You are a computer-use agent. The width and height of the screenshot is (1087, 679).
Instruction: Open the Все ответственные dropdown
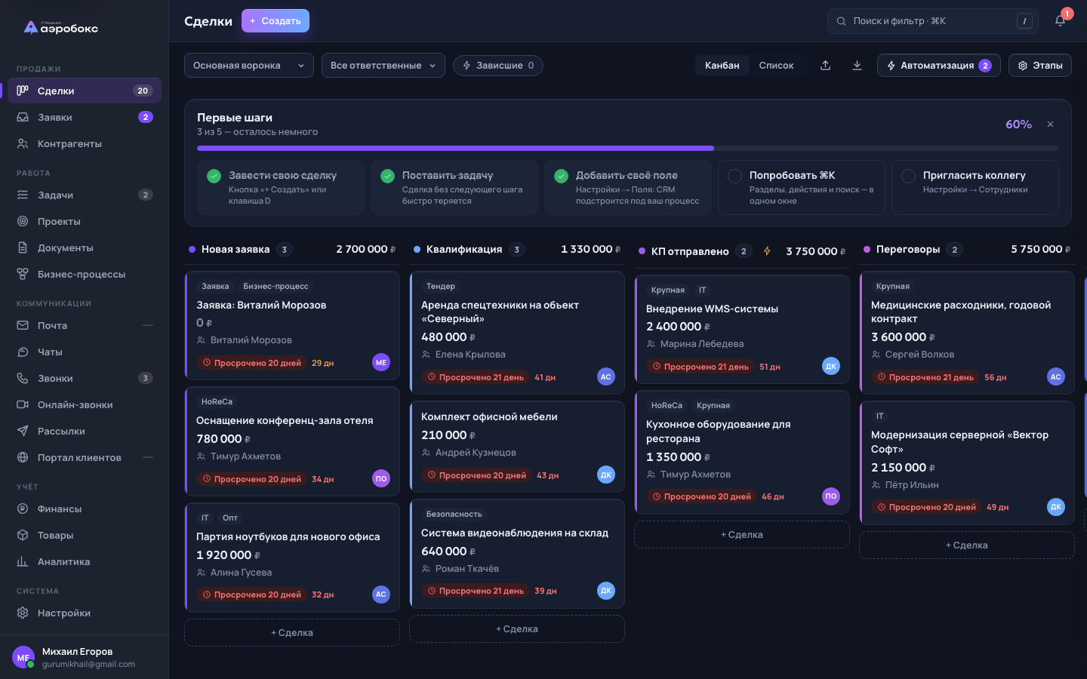point(383,66)
